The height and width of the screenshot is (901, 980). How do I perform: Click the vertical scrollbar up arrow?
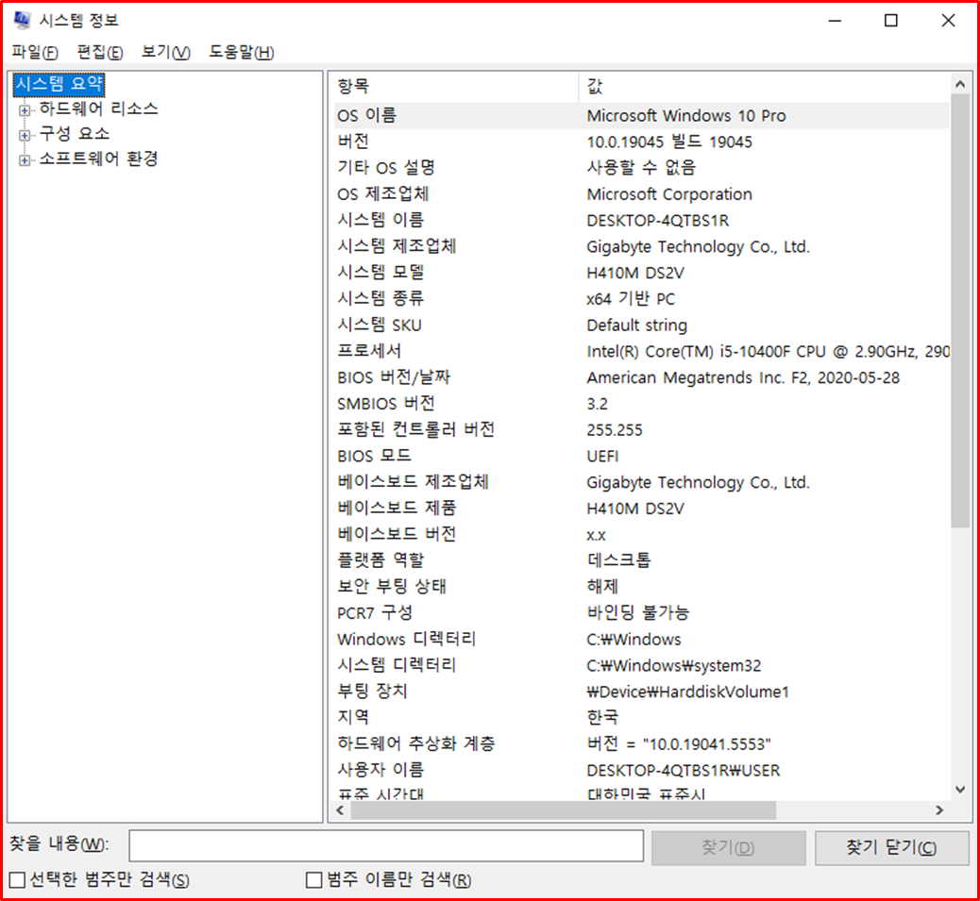[960, 84]
